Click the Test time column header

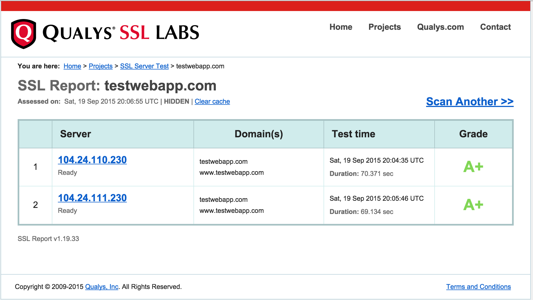pos(353,134)
